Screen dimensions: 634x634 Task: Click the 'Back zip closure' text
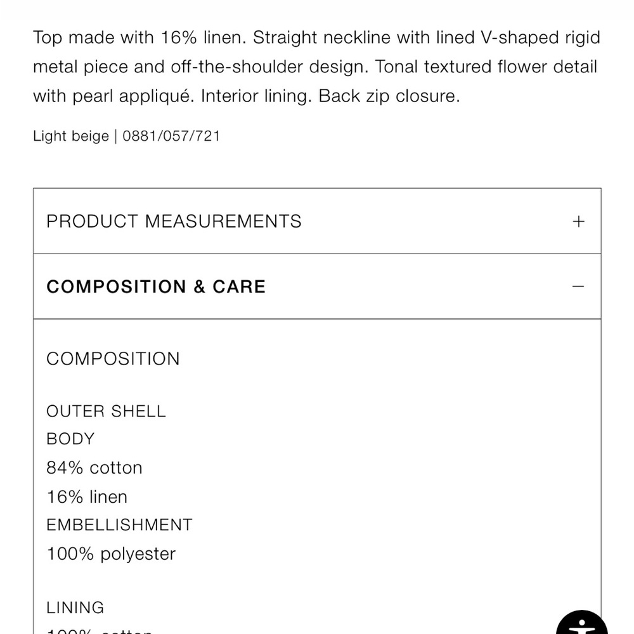click(x=389, y=96)
